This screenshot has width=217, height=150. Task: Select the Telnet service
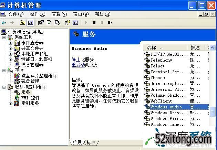176,66
